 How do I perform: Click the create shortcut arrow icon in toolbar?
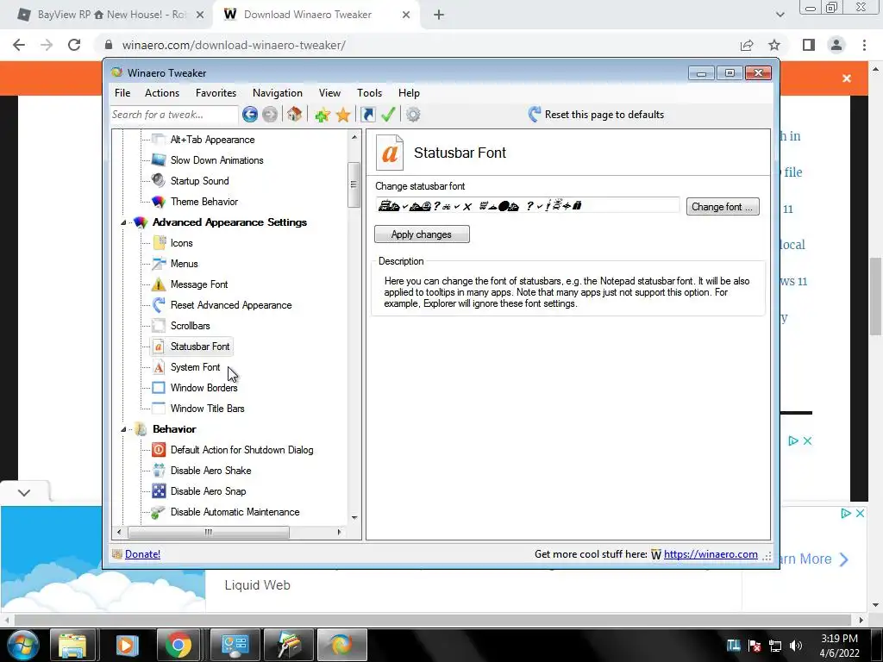367,115
